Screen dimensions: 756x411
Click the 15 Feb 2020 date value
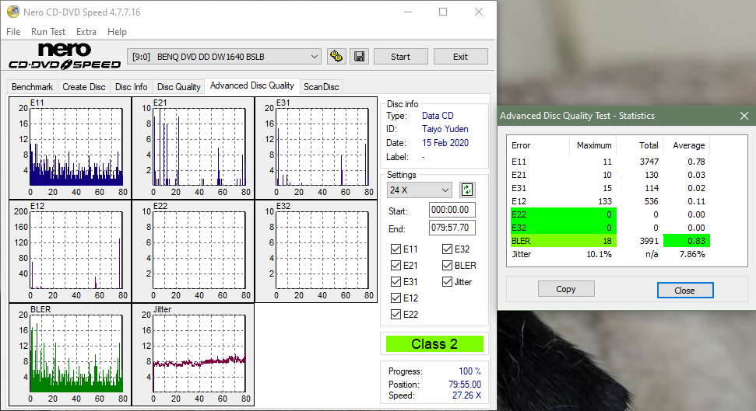point(445,143)
